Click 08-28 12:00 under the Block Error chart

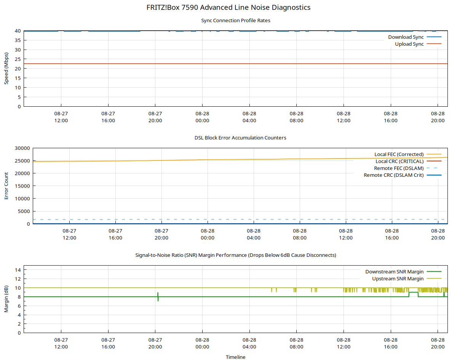point(346,234)
